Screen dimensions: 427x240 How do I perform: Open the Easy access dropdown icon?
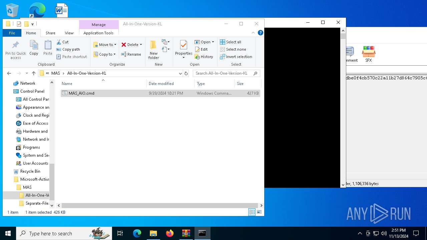pos(166,49)
